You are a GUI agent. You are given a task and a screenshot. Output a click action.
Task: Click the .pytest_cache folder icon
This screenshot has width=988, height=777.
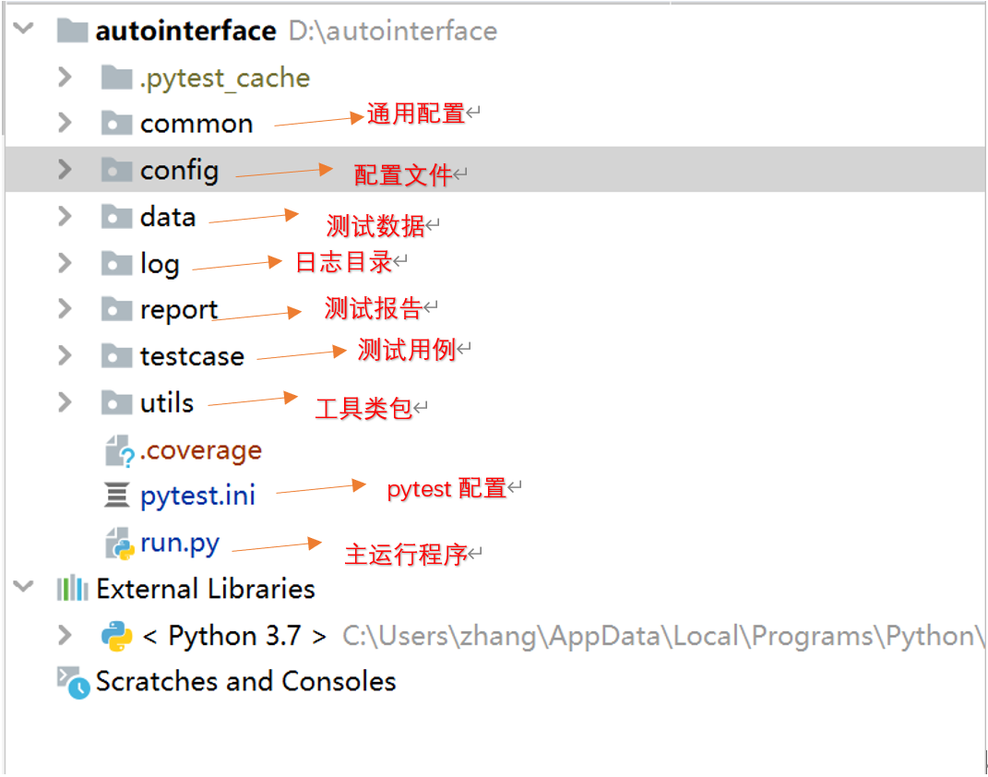(x=116, y=78)
